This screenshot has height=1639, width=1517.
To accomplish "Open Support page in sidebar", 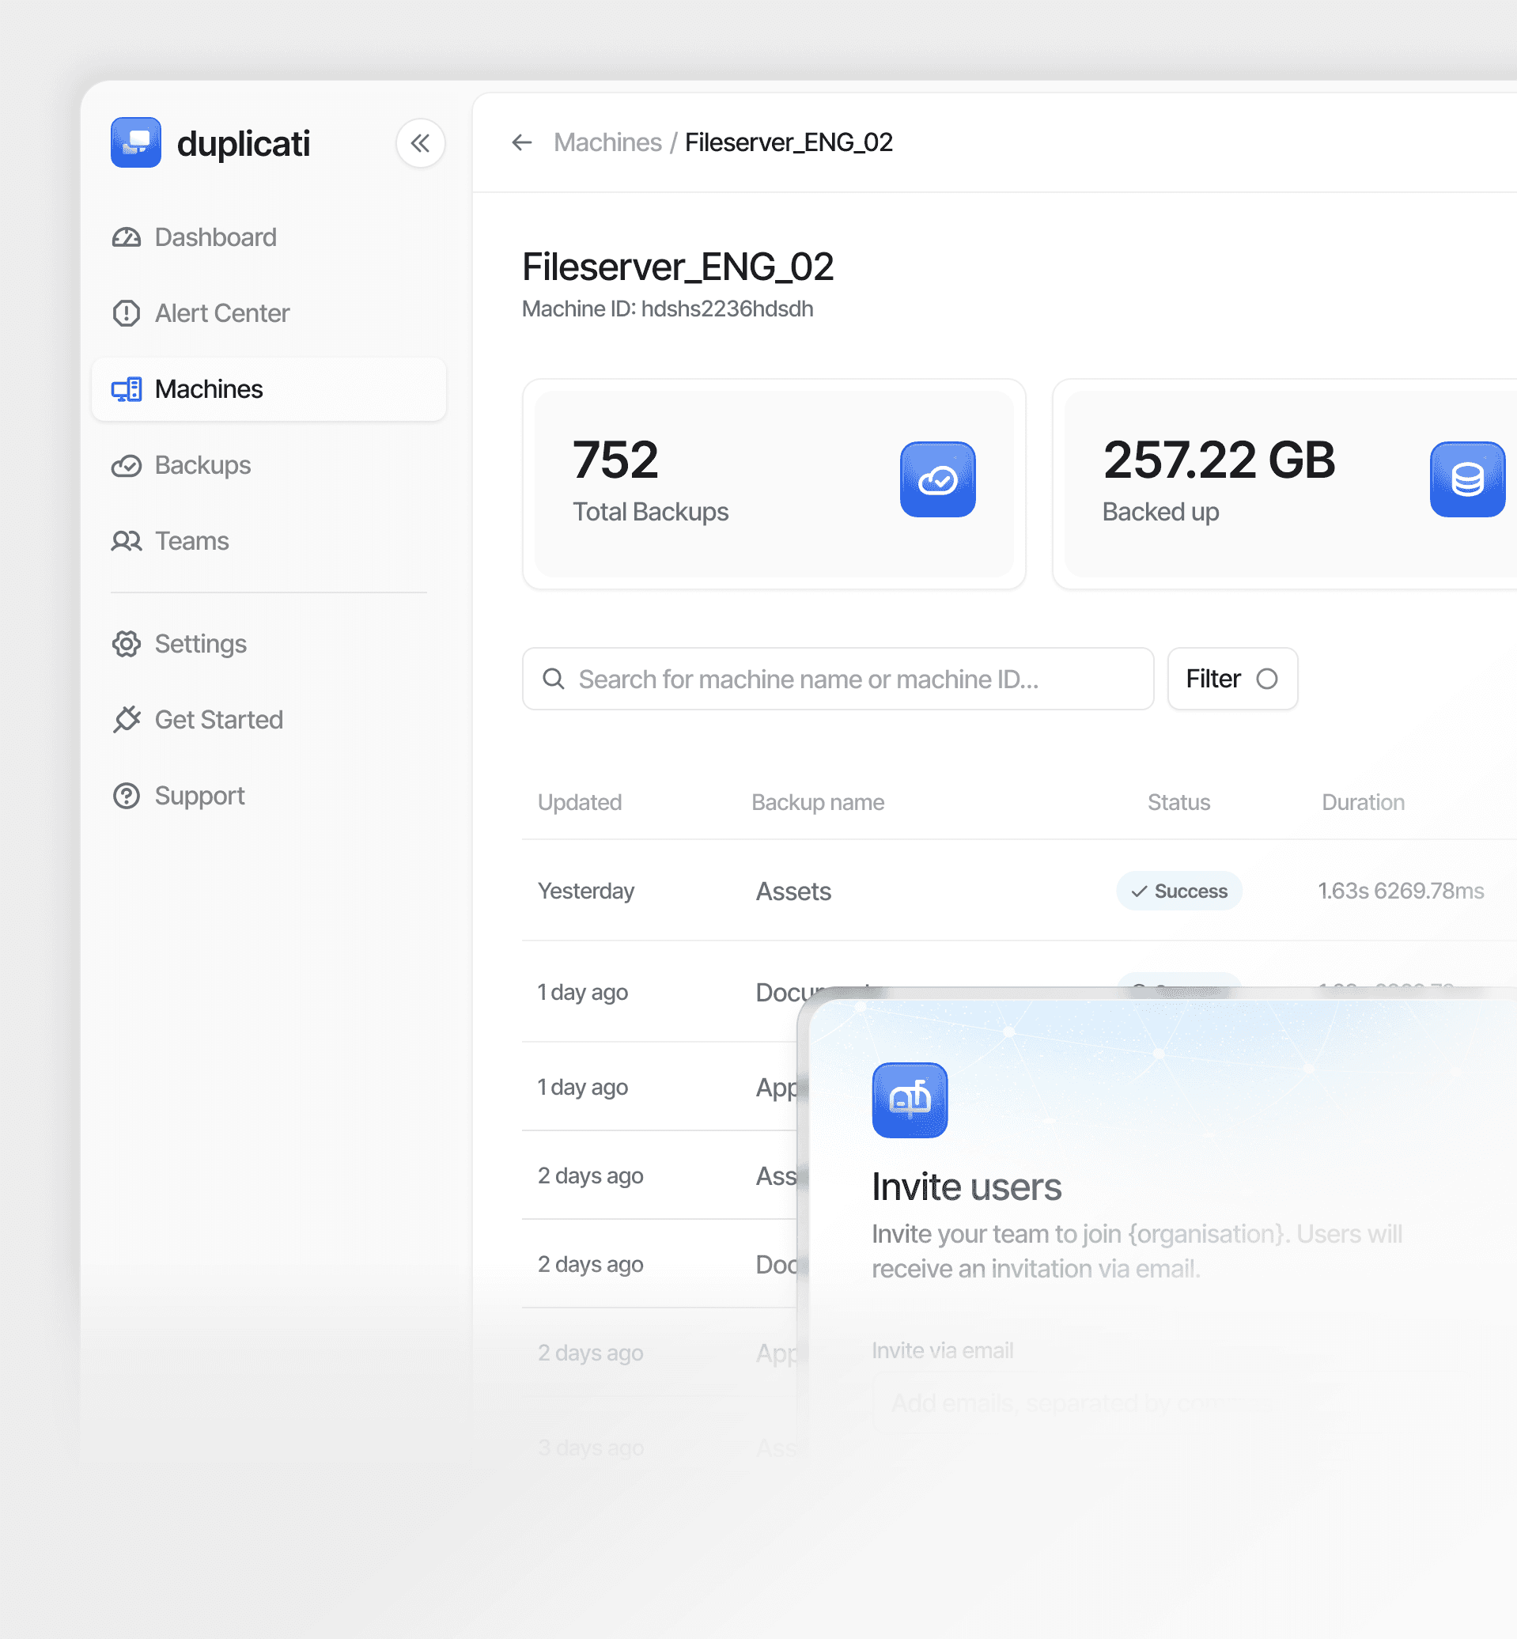I will pos(268,796).
